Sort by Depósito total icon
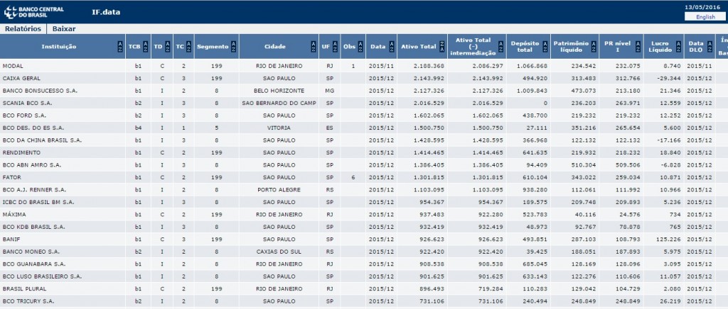Screen dimensions: 728x309 point(544,47)
